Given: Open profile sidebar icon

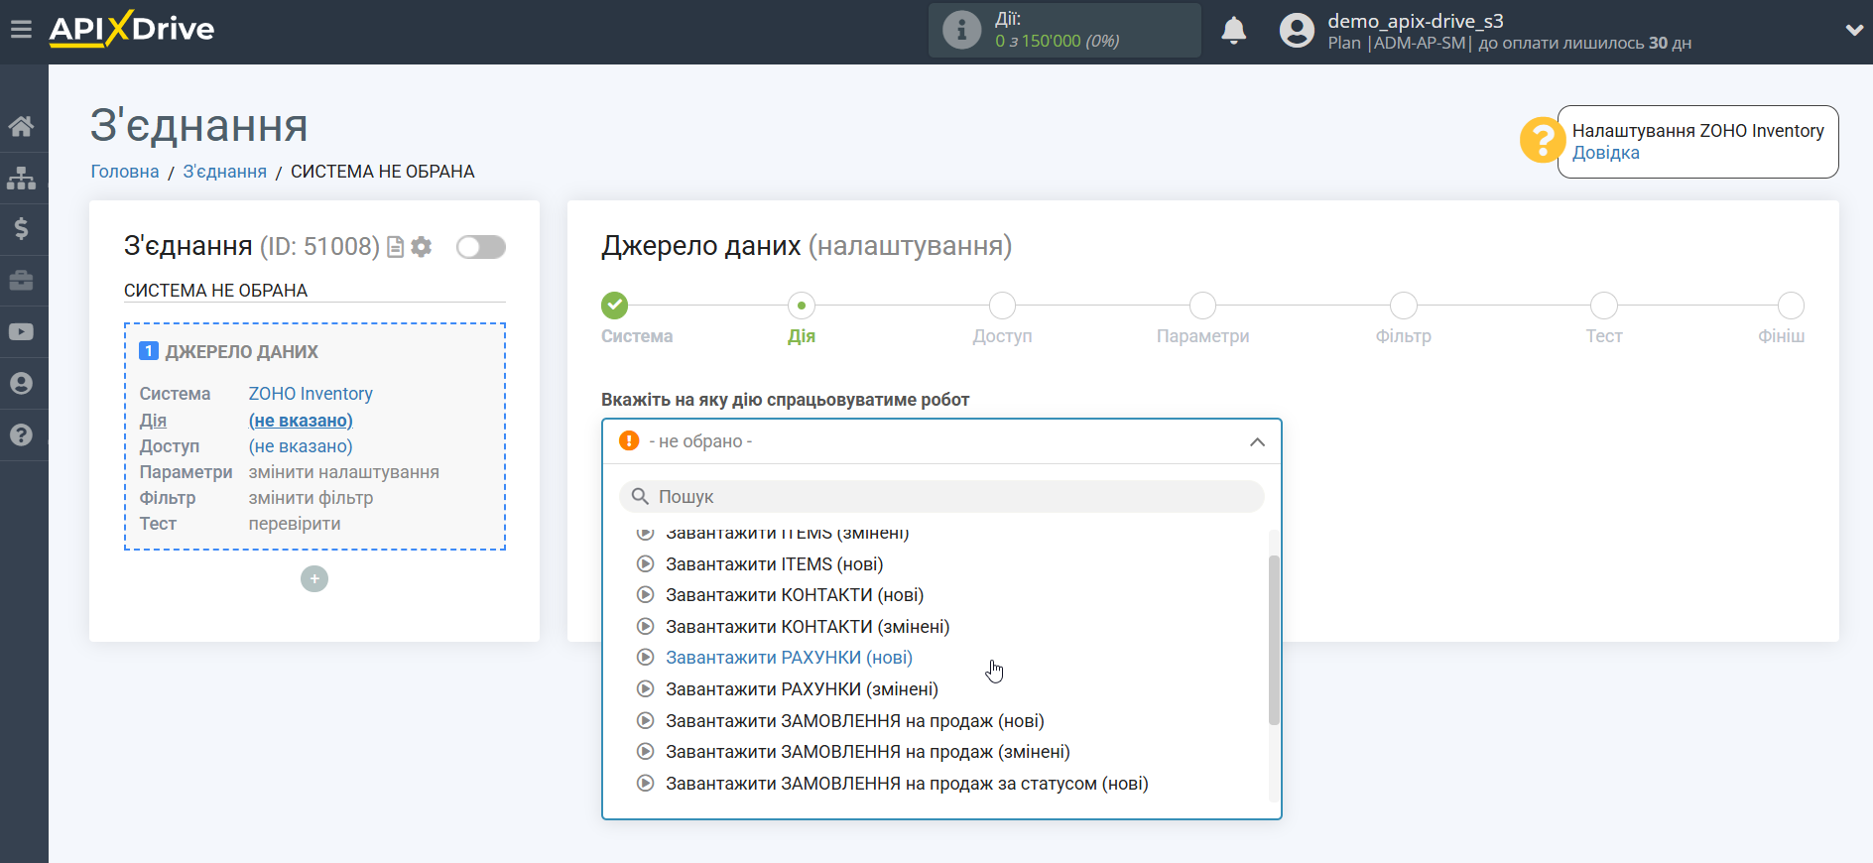Looking at the screenshot, I should [x=21, y=384].
